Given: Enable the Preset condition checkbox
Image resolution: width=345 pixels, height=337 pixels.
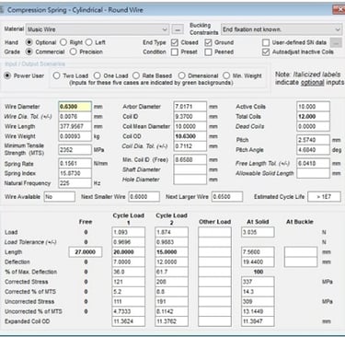Looking at the screenshot, I should (x=175, y=52).
